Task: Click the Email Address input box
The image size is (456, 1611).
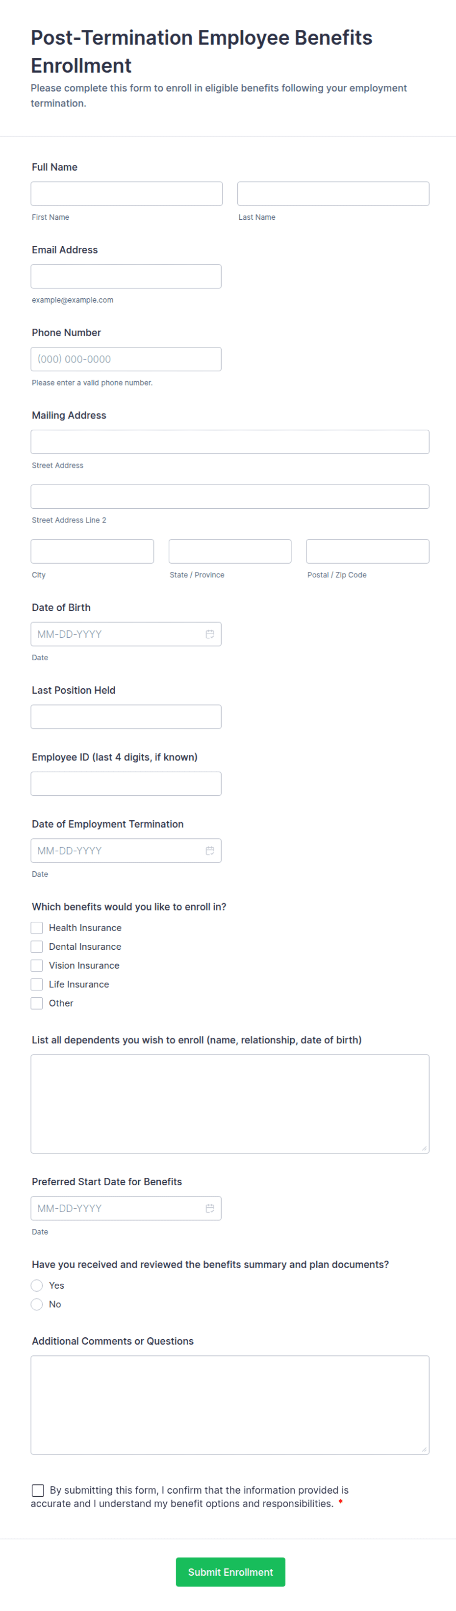Action: [126, 276]
